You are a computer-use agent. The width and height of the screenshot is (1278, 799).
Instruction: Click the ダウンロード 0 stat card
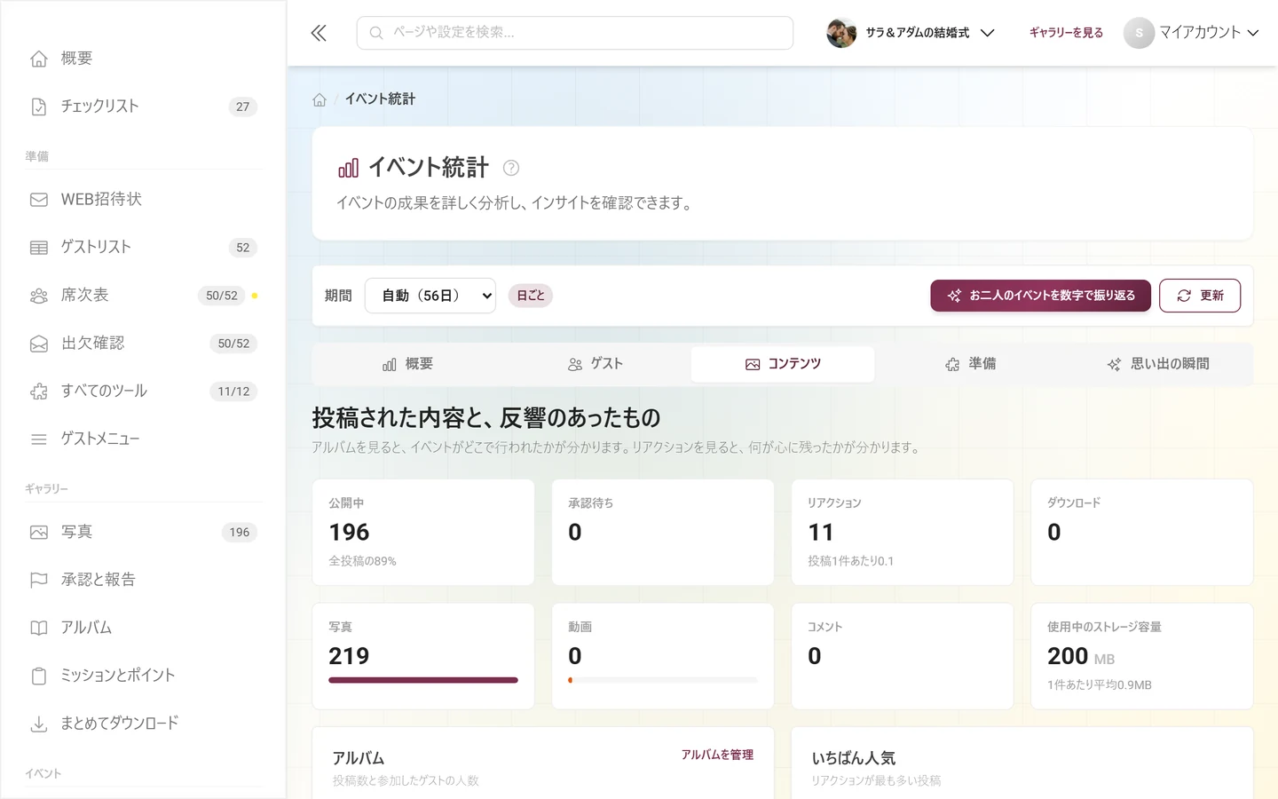tap(1142, 533)
